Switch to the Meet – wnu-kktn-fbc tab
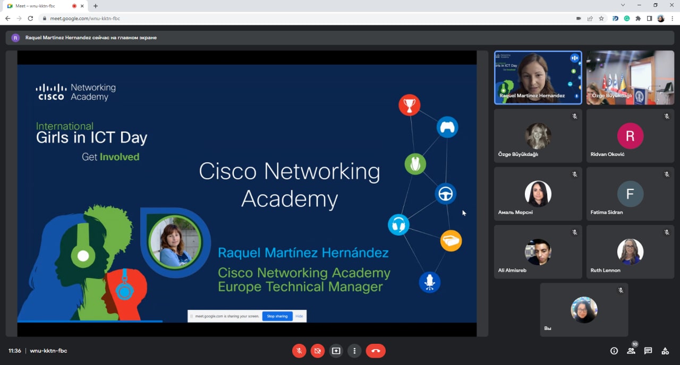 point(37,6)
